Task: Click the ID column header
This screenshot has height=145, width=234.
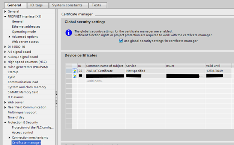Action: [81, 66]
